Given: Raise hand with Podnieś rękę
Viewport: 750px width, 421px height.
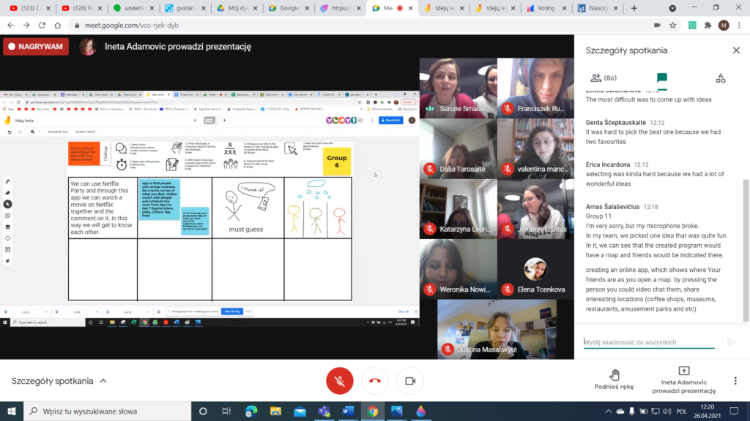Looking at the screenshot, I should click(615, 379).
